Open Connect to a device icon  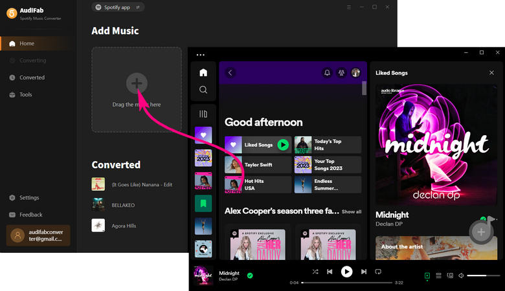450,275
